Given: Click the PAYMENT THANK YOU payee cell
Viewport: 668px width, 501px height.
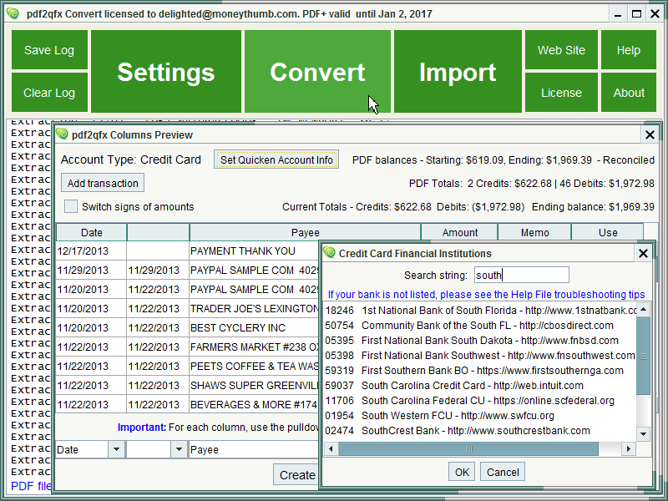Looking at the screenshot, I should click(x=255, y=251).
